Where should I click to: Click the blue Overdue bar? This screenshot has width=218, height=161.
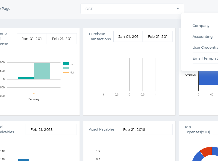tap(208, 78)
